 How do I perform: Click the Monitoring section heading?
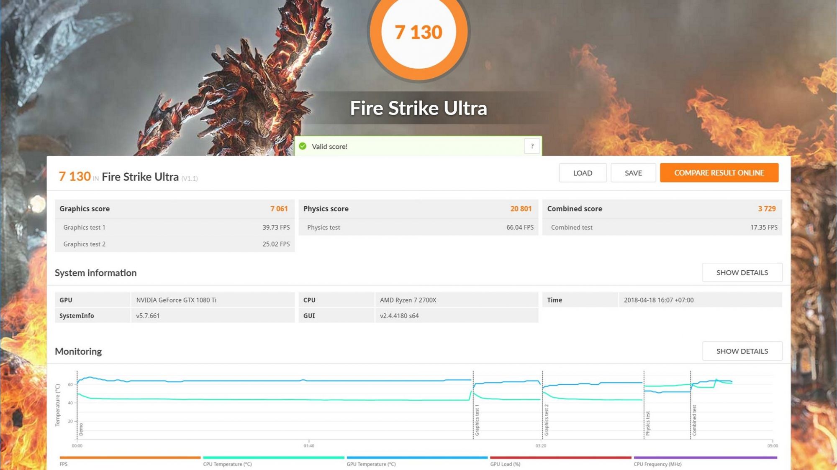coord(78,351)
